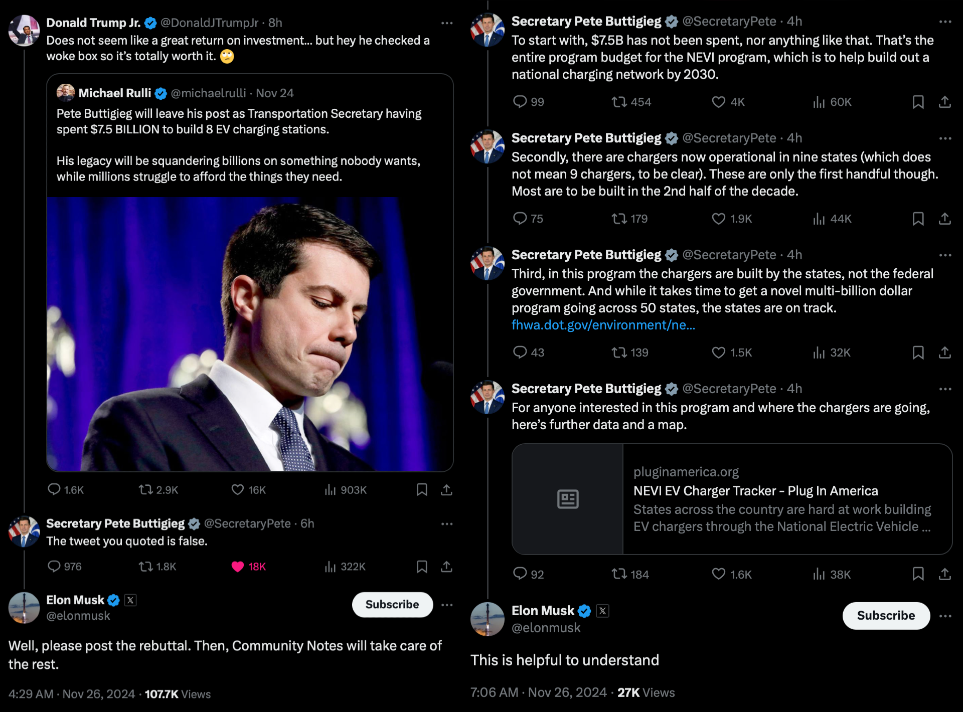Share the "The tweet you quoted is false" tweet

click(x=446, y=567)
